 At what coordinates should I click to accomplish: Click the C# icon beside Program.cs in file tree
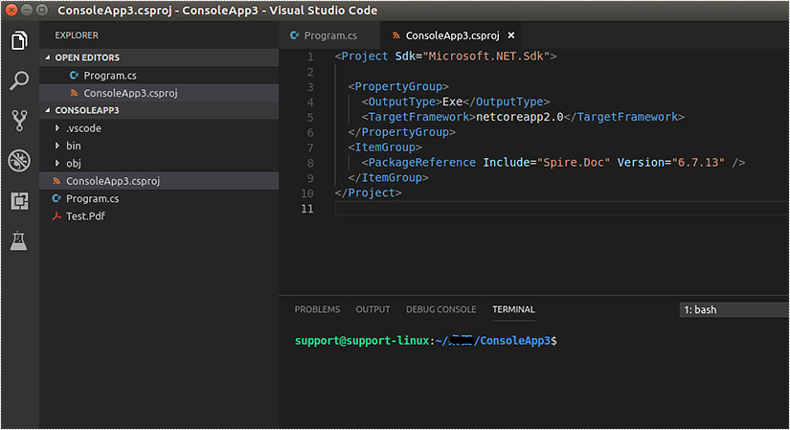pos(56,198)
